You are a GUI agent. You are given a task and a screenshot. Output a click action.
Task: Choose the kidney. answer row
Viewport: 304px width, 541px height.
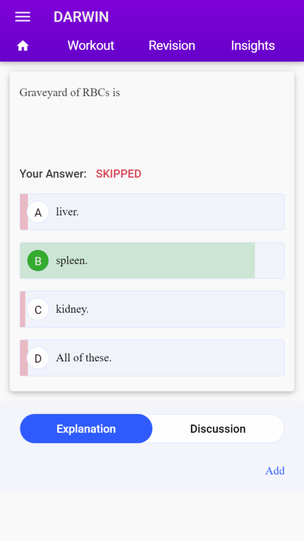[x=152, y=309]
